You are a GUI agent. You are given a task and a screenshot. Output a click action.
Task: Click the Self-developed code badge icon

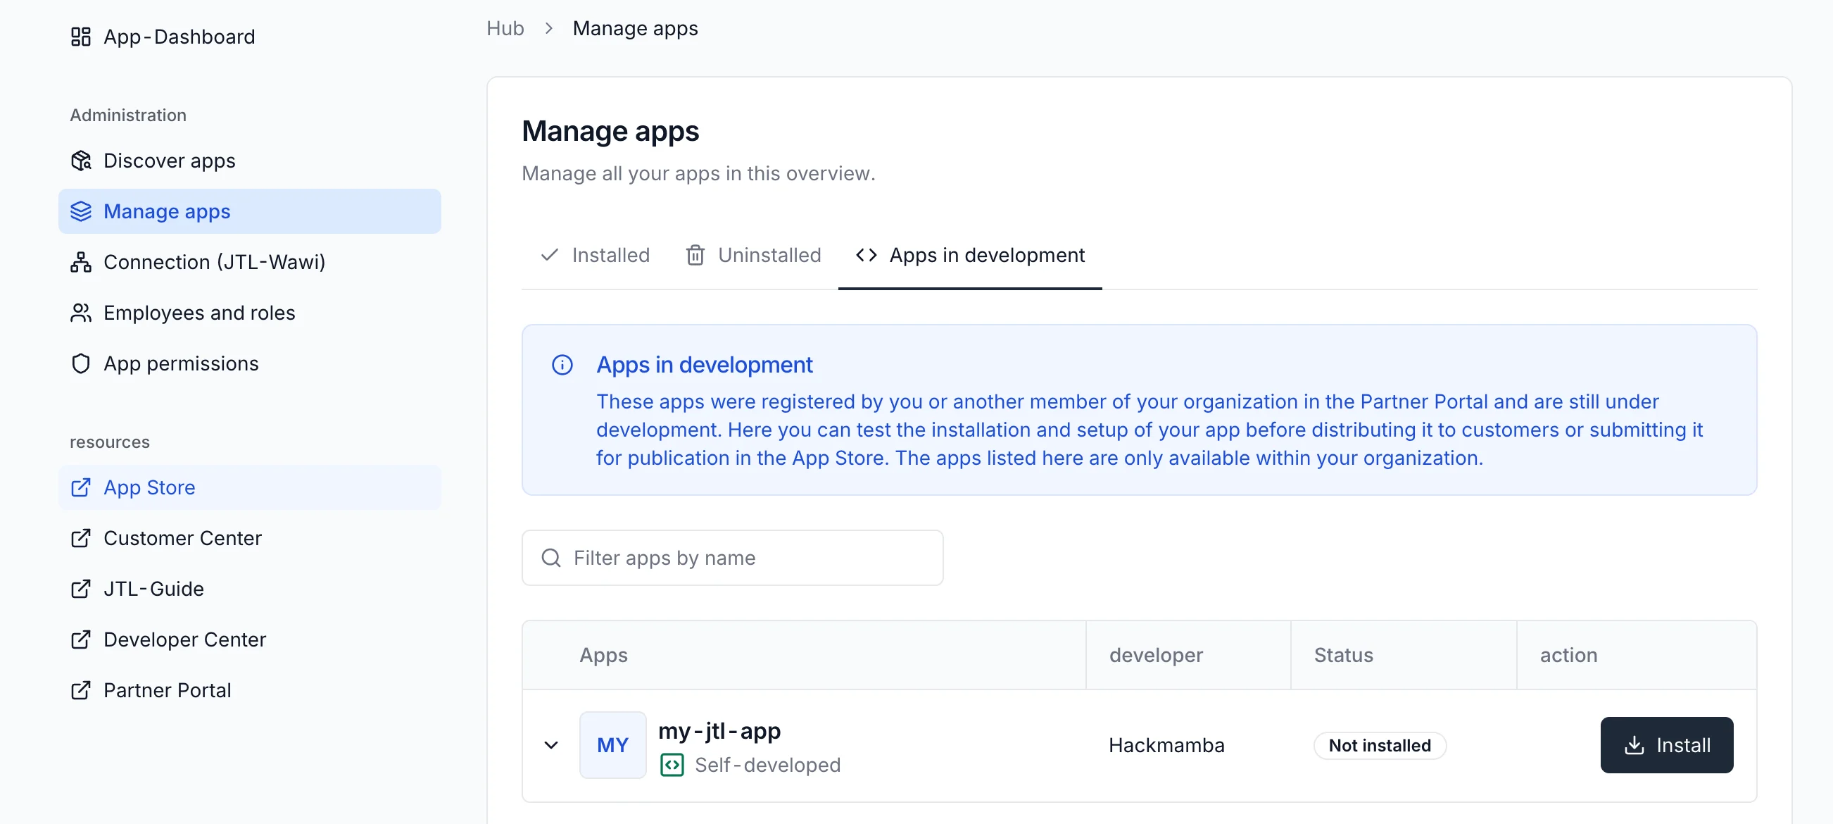coord(672,764)
